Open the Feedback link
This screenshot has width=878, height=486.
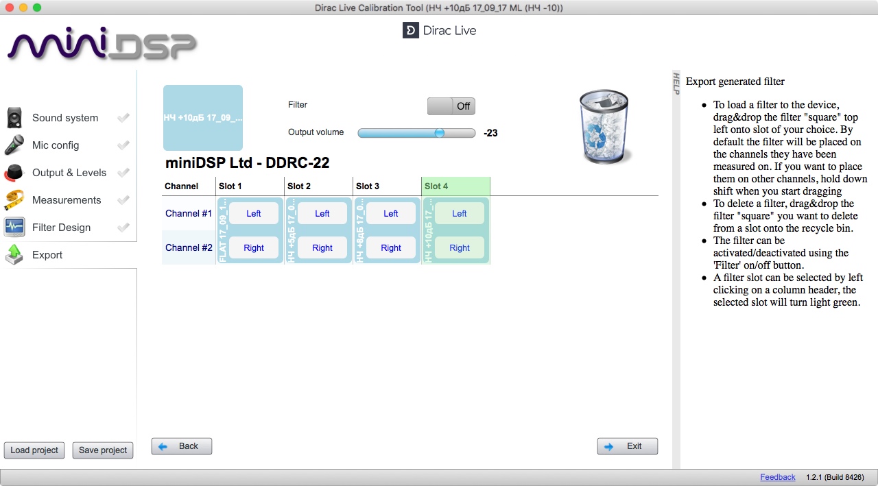point(777,477)
